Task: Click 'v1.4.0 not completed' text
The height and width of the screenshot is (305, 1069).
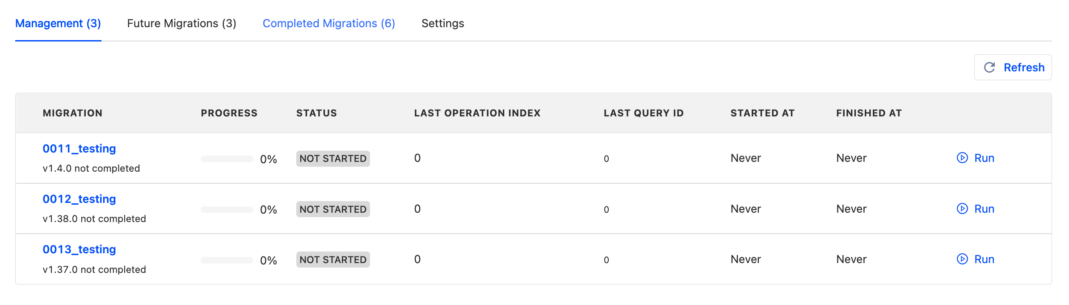Action: [x=91, y=169]
